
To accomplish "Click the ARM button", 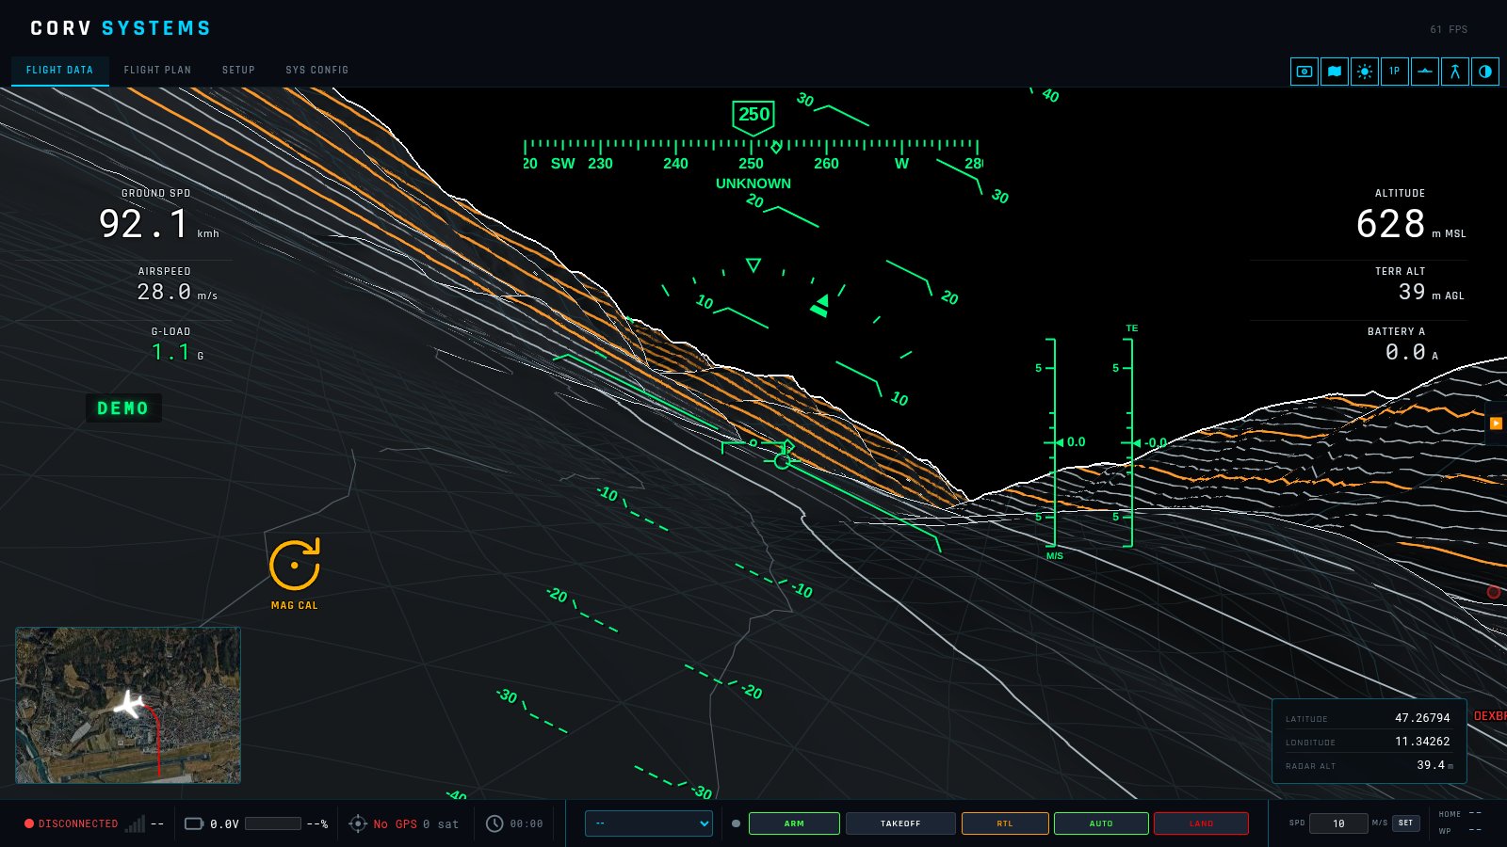I will pos(794,823).
